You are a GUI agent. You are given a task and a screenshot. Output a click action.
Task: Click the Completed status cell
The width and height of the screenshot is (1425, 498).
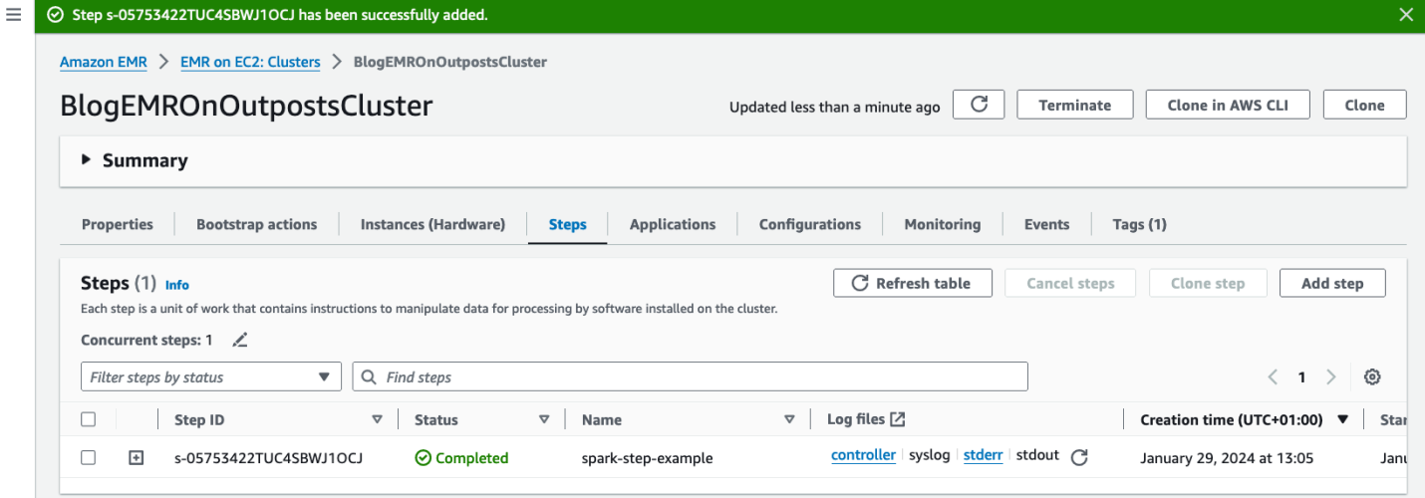(x=461, y=458)
